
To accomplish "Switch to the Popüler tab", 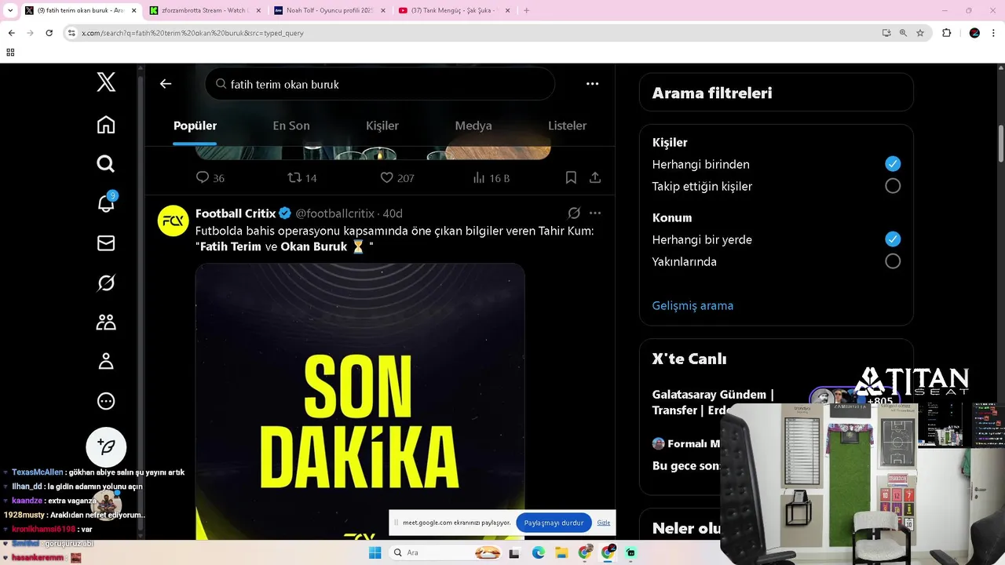I will point(195,126).
